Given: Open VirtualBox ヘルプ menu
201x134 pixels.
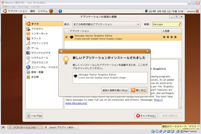Looking at the screenshot, I should (35, 7).
